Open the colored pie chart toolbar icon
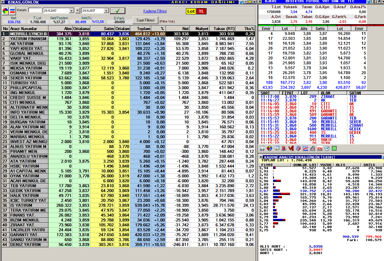384x261 pixels. click(269, 148)
